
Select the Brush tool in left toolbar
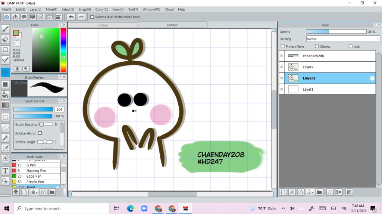(x=6, y=29)
